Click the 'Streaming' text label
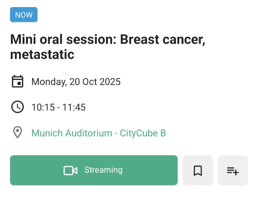 pyautogui.click(x=103, y=170)
